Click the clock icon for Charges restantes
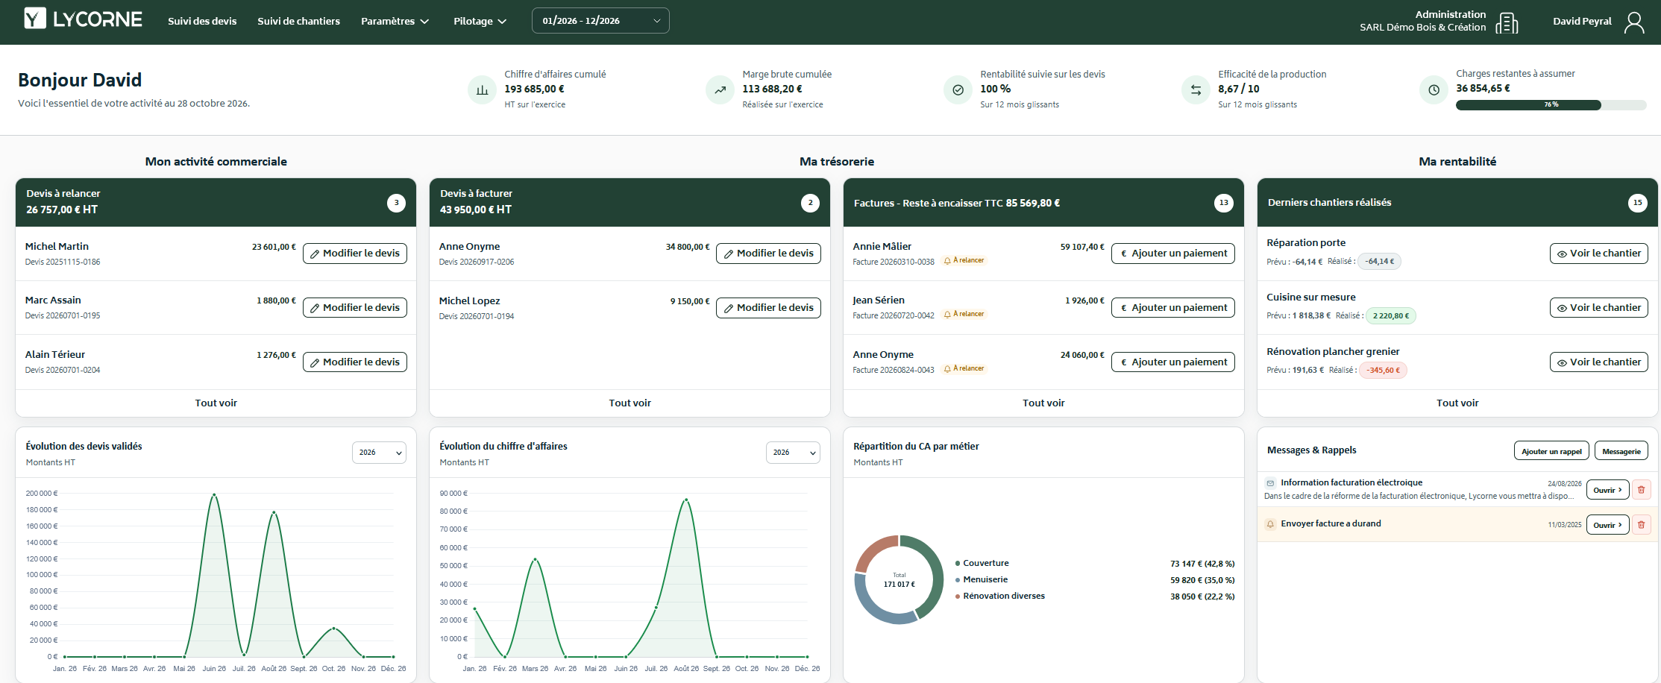 [1434, 90]
